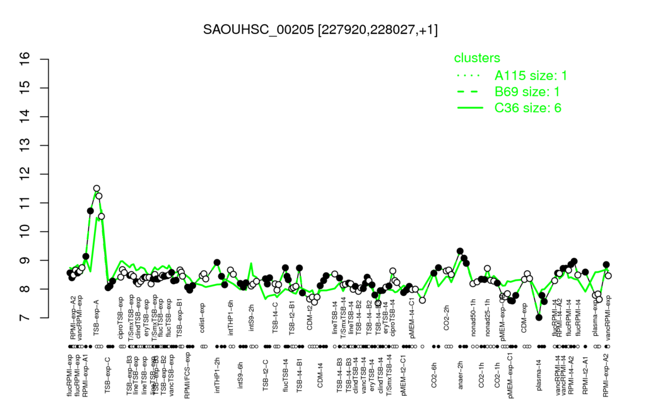Click the 'intS9-2h' x-axis label

pos(252,319)
